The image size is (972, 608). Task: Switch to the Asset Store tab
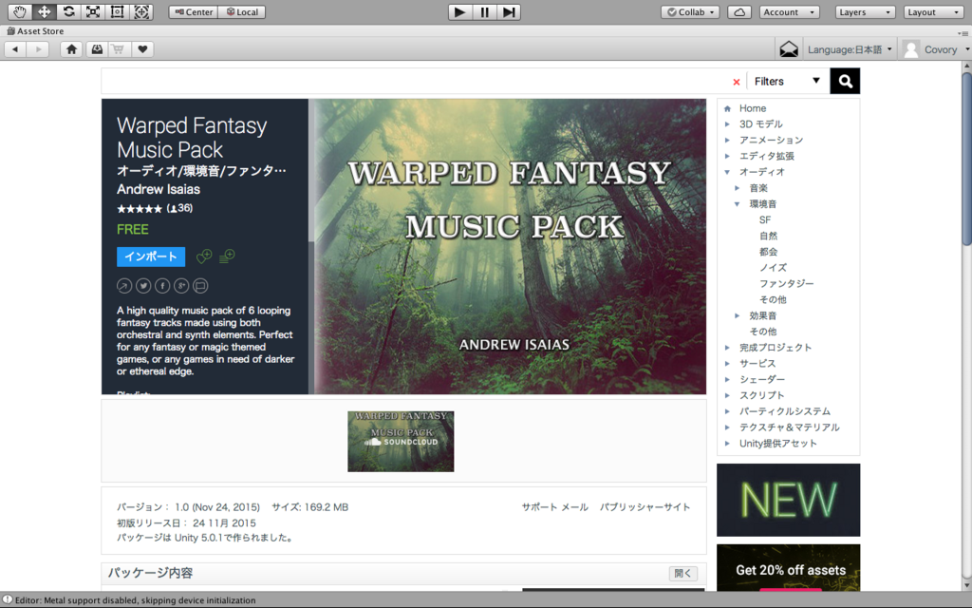(35, 30)
